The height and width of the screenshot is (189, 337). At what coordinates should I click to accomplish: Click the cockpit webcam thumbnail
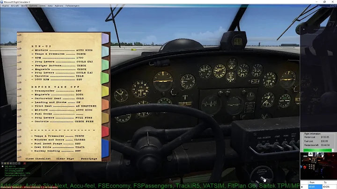point(318,166)
